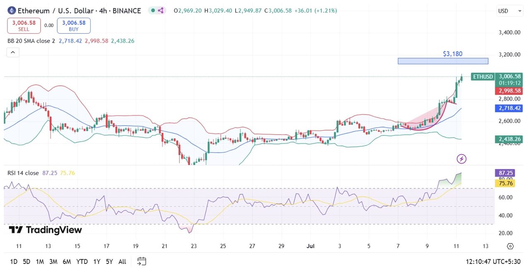Click the 11 date label at axis left end
Viewport: 530px width, 273px height.
(x=19, y=246)
